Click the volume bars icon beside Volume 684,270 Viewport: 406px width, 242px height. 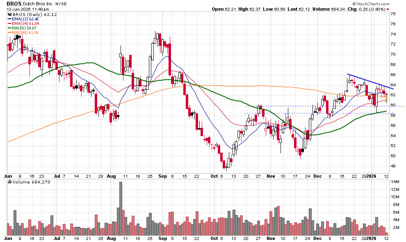click(x=10, y=182)
